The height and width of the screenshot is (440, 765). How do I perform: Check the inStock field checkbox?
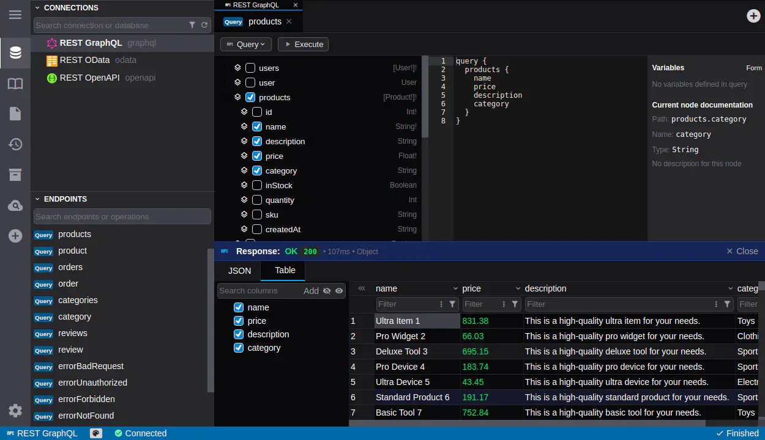click(x=257, y=185)
